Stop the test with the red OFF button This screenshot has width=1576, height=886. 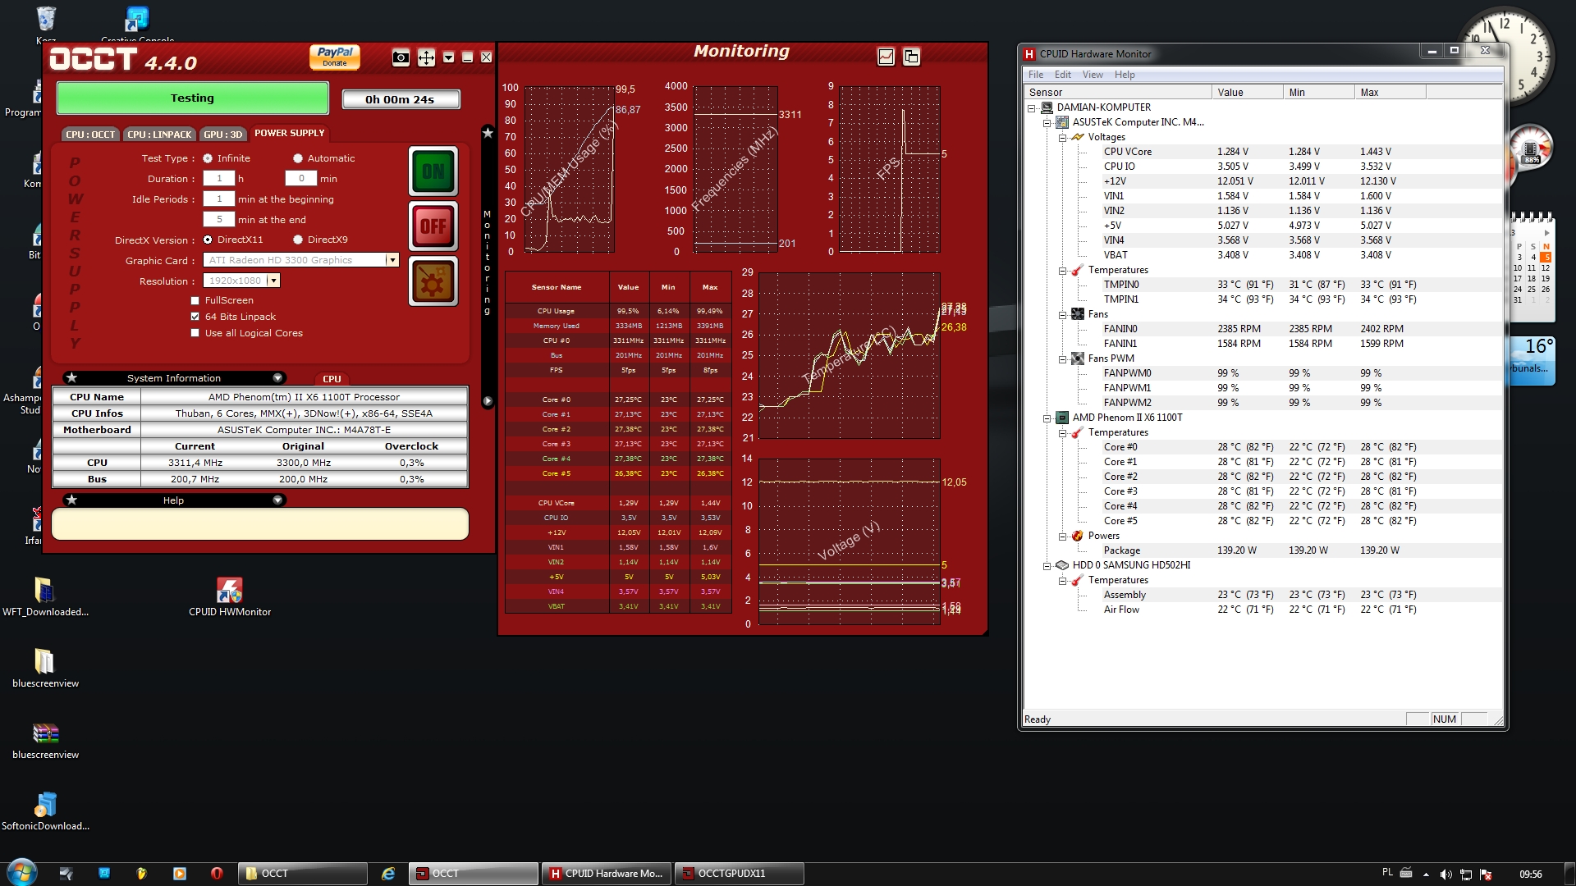433,226
